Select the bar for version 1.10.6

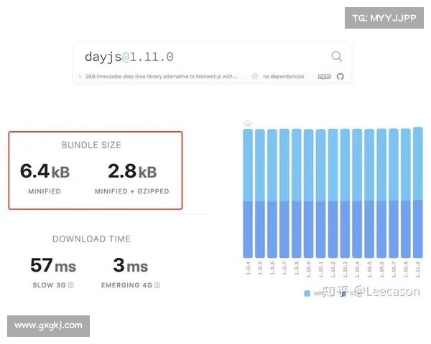(x=381, y=193)
